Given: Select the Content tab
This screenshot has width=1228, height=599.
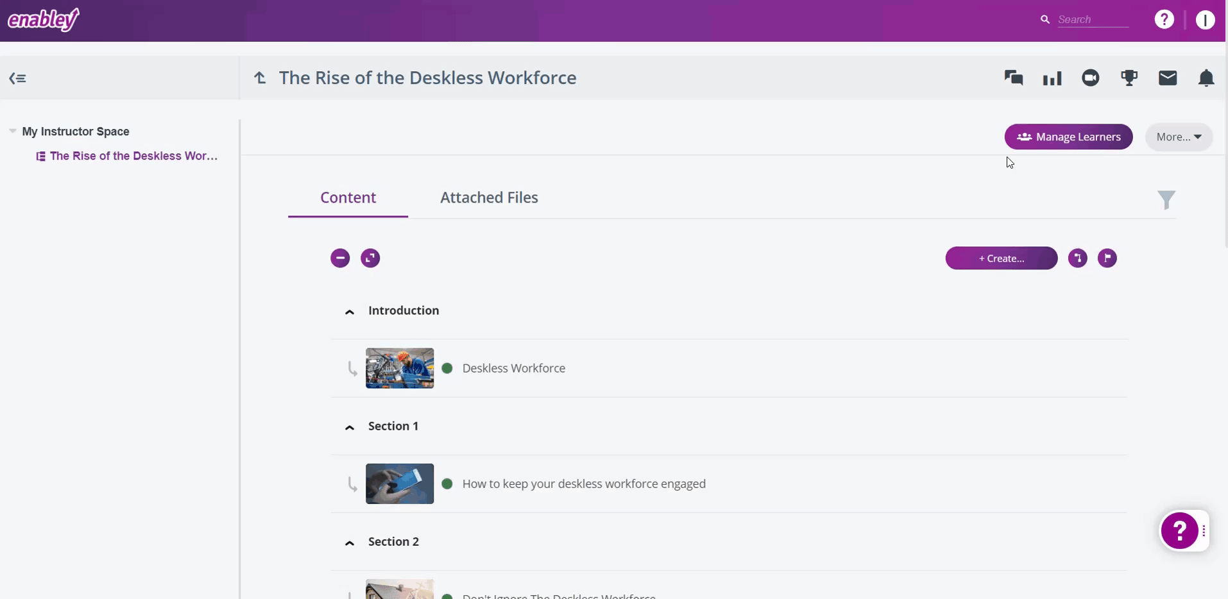Looking at the screenshot, I should (348, 198).
